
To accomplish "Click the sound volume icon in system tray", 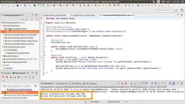I will pyautogui.click(x=168, y=2).
